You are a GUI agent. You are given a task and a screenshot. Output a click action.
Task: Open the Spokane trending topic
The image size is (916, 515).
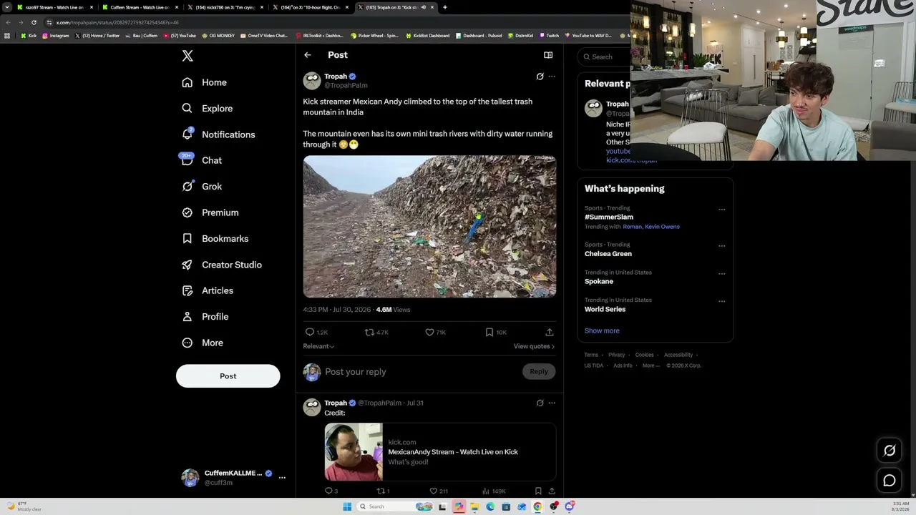pos(599,282)
